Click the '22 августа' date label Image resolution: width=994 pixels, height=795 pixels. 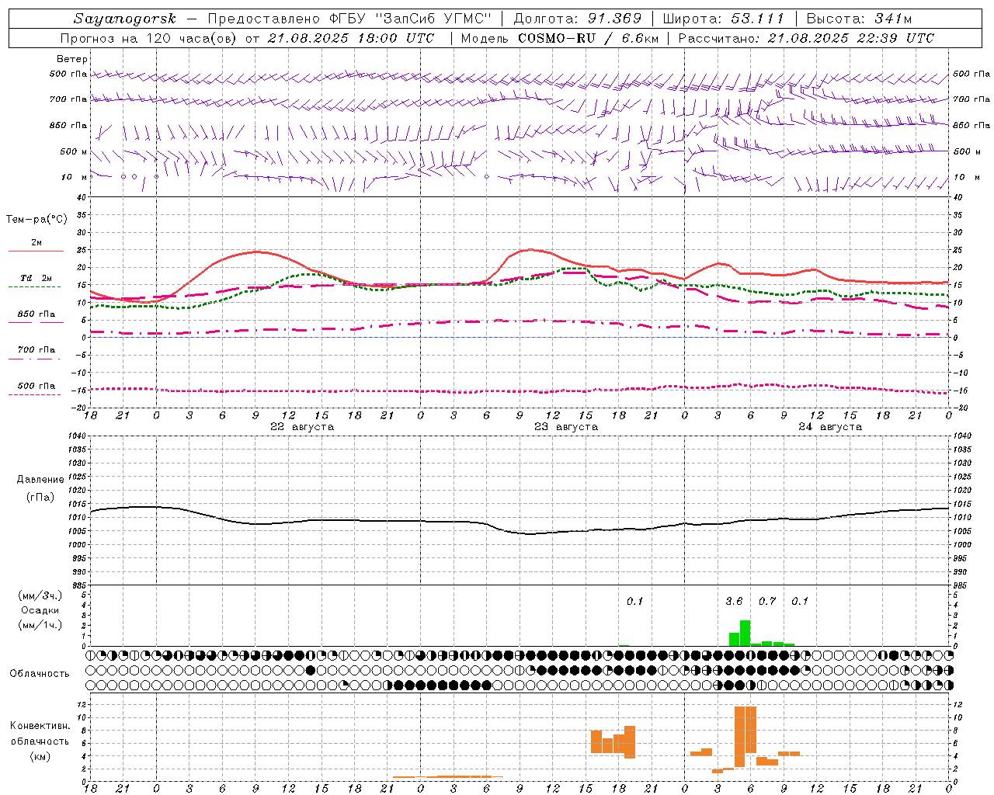[301, 426]
